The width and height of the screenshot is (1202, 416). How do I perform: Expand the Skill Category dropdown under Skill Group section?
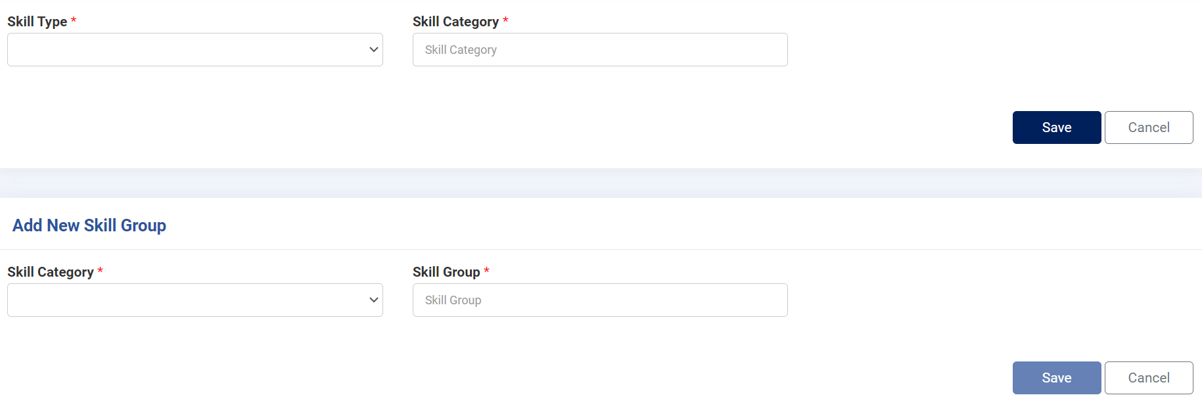point(195,300)
